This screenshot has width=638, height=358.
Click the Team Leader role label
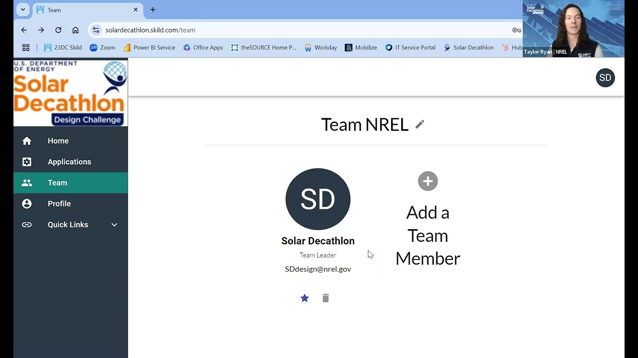click(318, 255)
